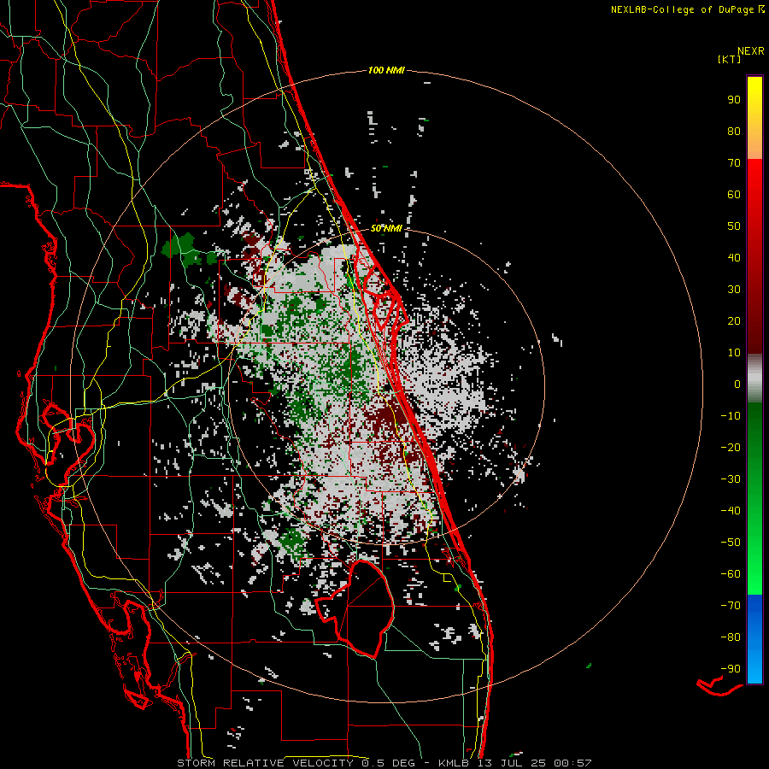Select the 50 value on velocity scale
The height and width of the screenshot is (769, 769).
pos(734,226)
